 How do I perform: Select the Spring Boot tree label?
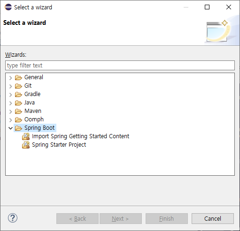(39, 128)
